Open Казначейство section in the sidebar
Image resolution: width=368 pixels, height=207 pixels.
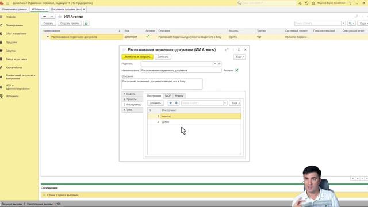(14, 68)
